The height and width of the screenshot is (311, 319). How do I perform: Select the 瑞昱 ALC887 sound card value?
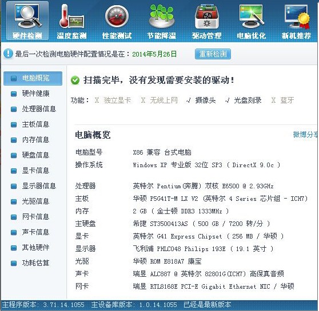tap(208, 274)
